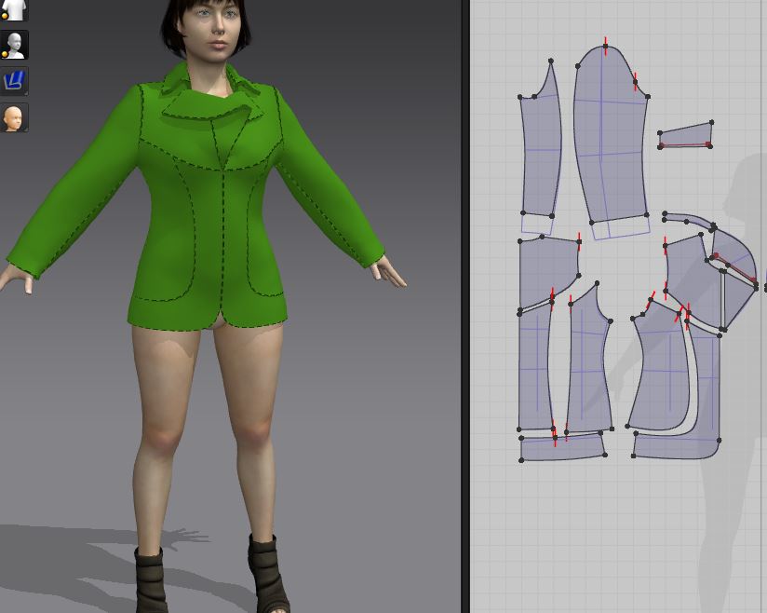The height and width of the screenshot is (613, 767).
Task: Click the top notch point on sleeve cap
Action: tap(606, 46)
